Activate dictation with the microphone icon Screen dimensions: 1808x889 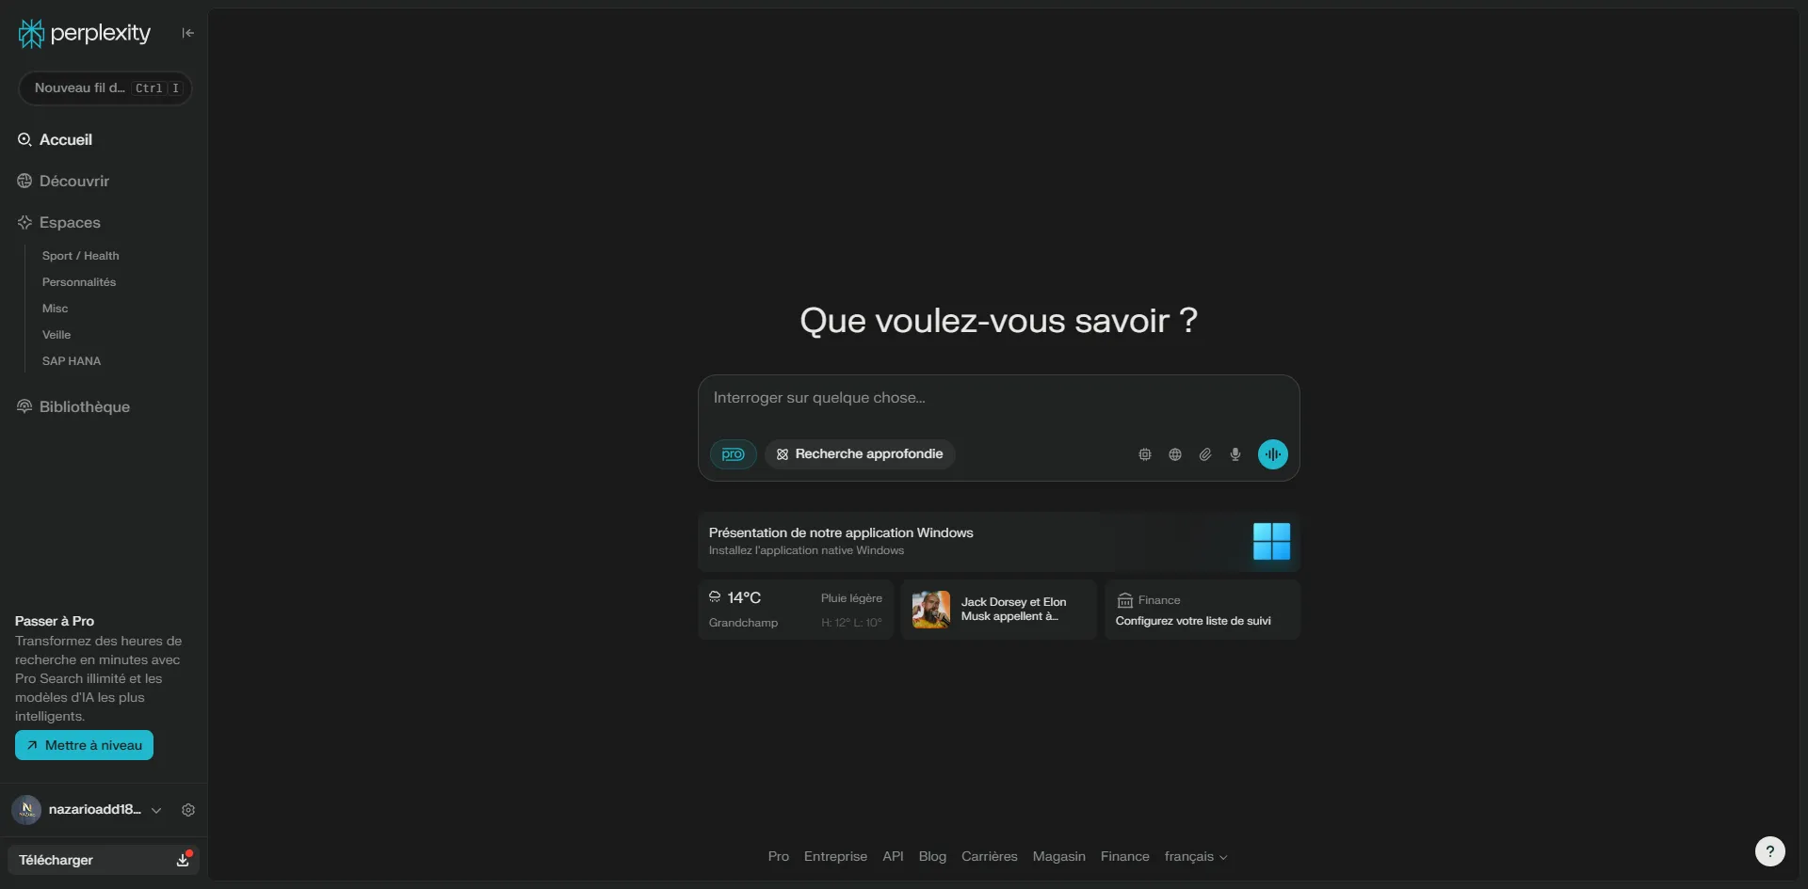click(x=1235, y=454)
